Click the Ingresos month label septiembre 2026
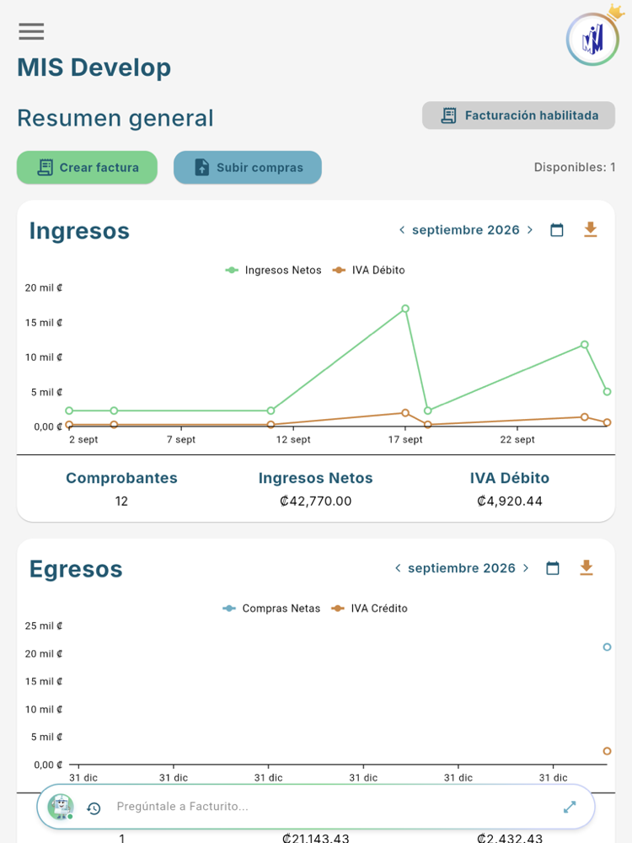Image resolution: width=632 pixels, height=843 pixels. pos(466,230)
